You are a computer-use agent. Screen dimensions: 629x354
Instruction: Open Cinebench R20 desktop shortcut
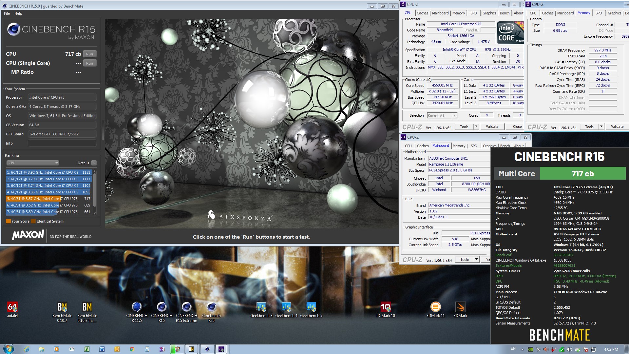211,312
